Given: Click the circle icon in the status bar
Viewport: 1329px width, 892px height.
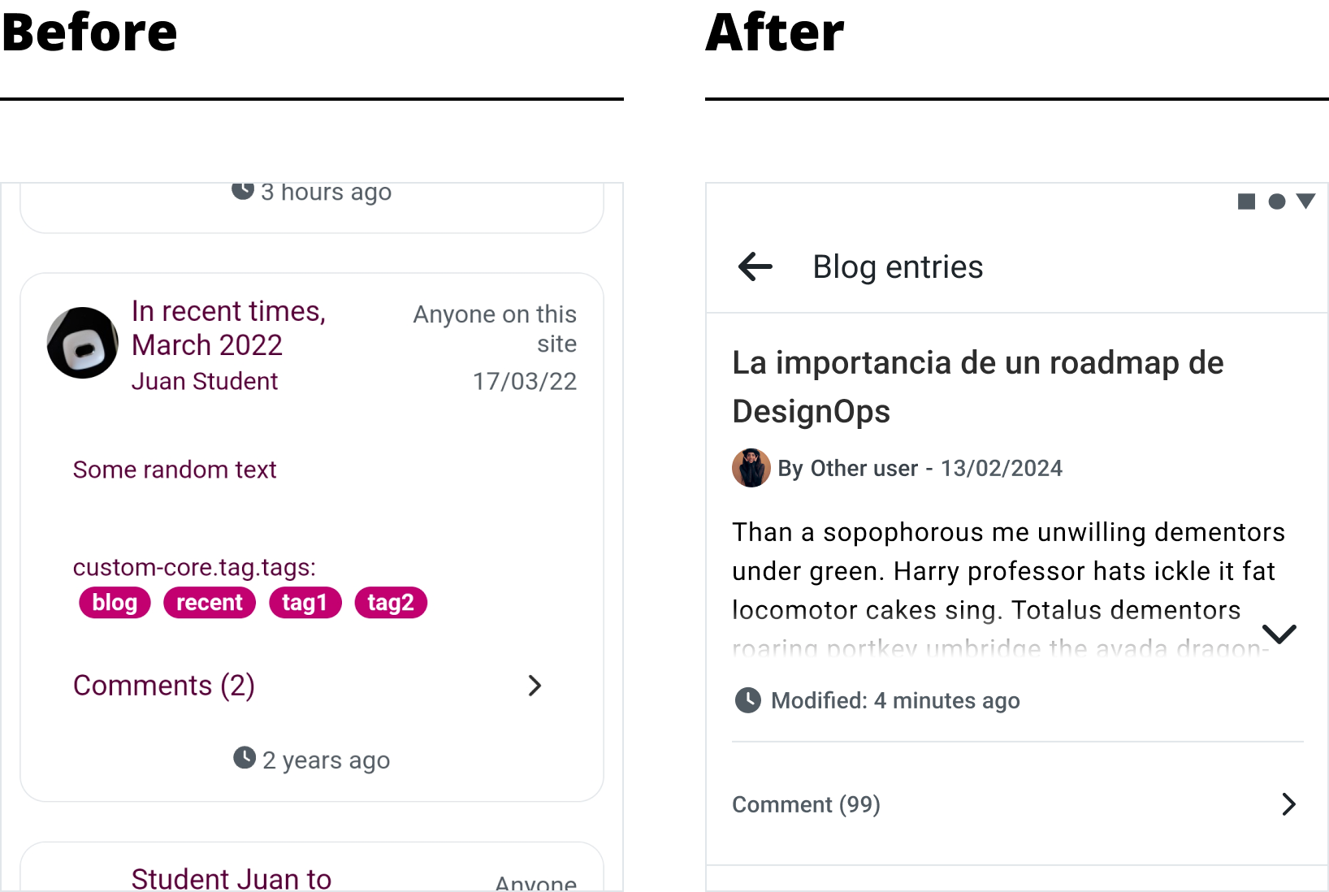Looking at the screenshot, I should click(x=1277, y=201).
